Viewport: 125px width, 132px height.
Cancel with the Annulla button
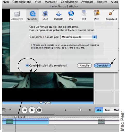tap(84, 65)
